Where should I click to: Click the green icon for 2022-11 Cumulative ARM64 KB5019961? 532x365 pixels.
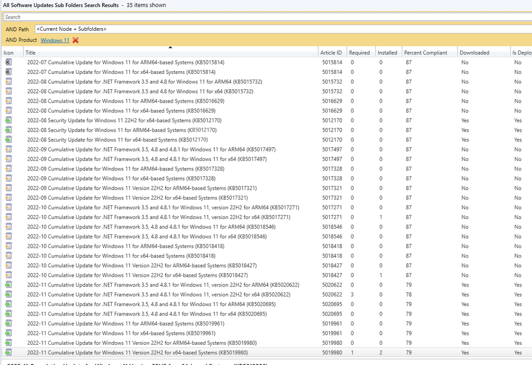(8, 324)
